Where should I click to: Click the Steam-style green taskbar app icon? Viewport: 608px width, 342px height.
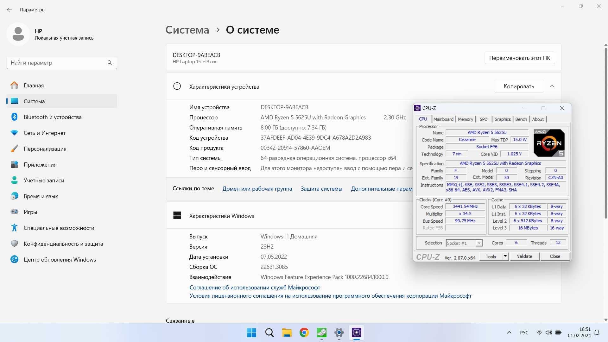[x=322, y=332]
